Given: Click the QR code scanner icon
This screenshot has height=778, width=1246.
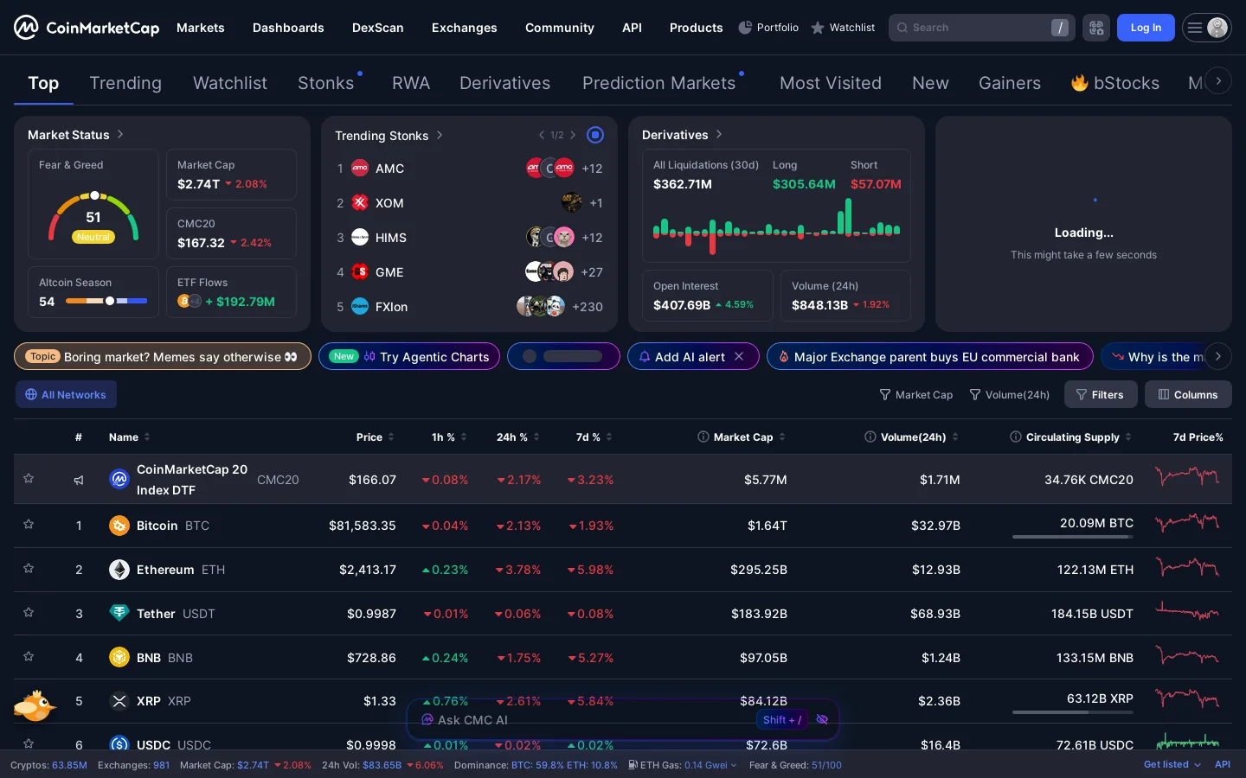Looking at the screenshot, I should [x=1096, y=28].
